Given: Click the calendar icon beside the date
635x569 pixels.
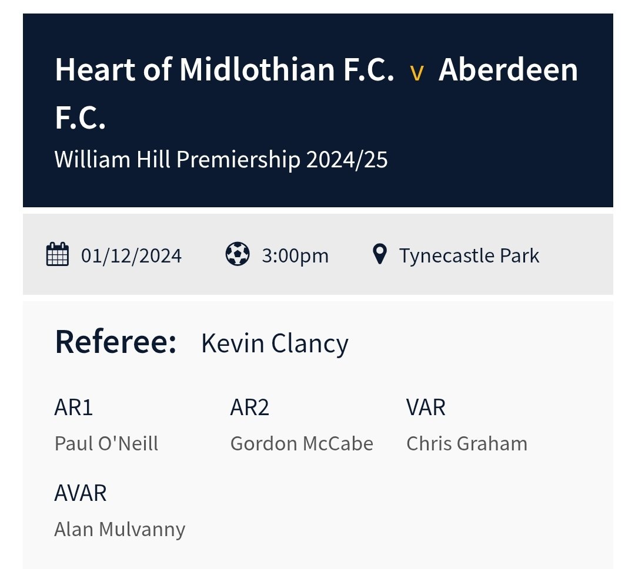Looking at the screenshot, I should 58,254.
